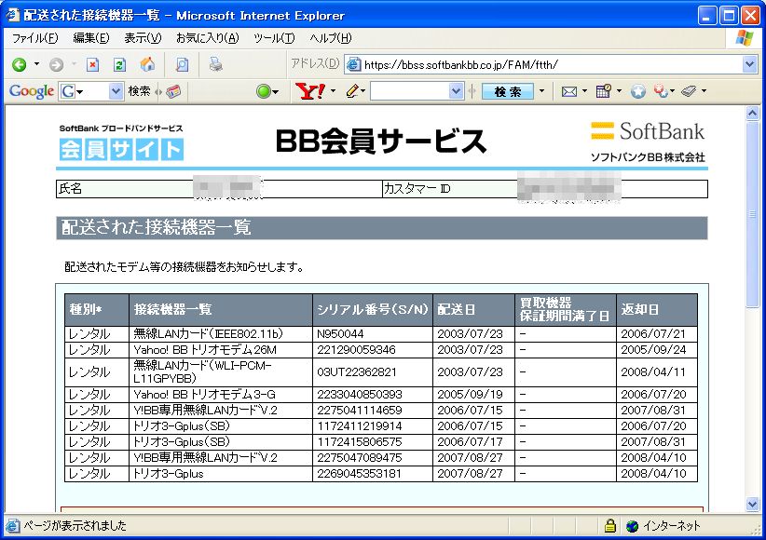Open the calendar icon dropdown arrow
Screen dimensions: 766x540
[x=619, y=91]
